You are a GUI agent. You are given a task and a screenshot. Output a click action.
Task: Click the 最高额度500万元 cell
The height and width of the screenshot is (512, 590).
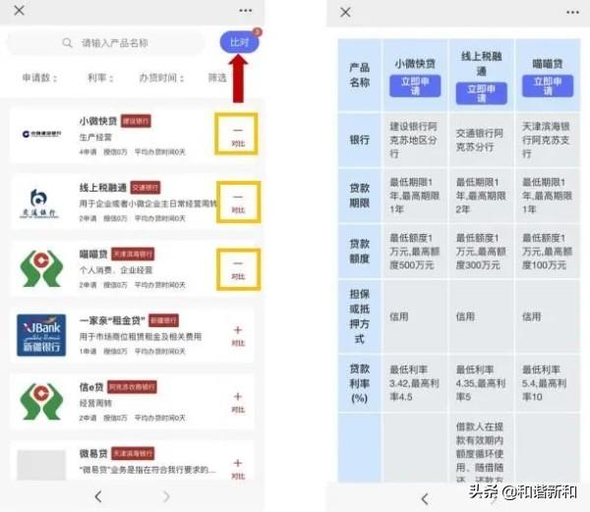[x=415, y=252]
